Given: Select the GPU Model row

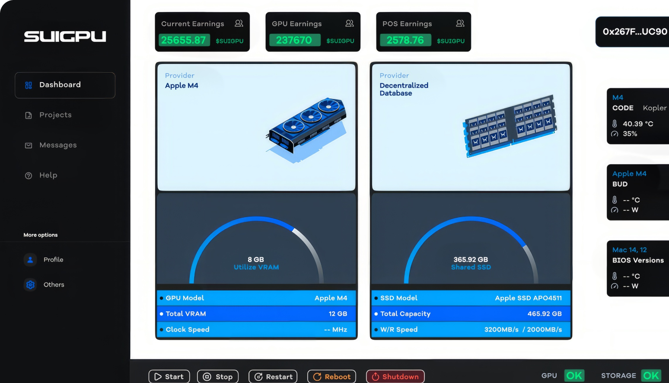Looking at the screenshot, I should click(256, 298).
